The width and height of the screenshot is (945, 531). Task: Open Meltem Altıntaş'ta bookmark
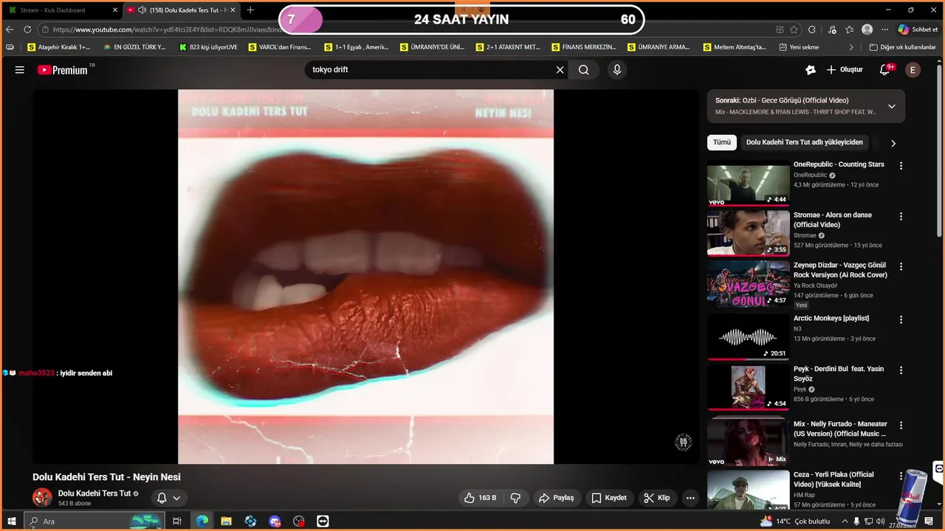(x=735, y=47)
